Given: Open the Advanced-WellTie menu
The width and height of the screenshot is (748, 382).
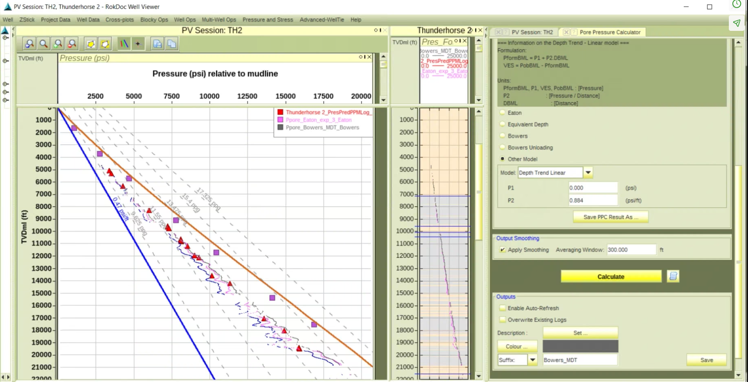Looking at the screenshot, I should [x=322, y=20].
